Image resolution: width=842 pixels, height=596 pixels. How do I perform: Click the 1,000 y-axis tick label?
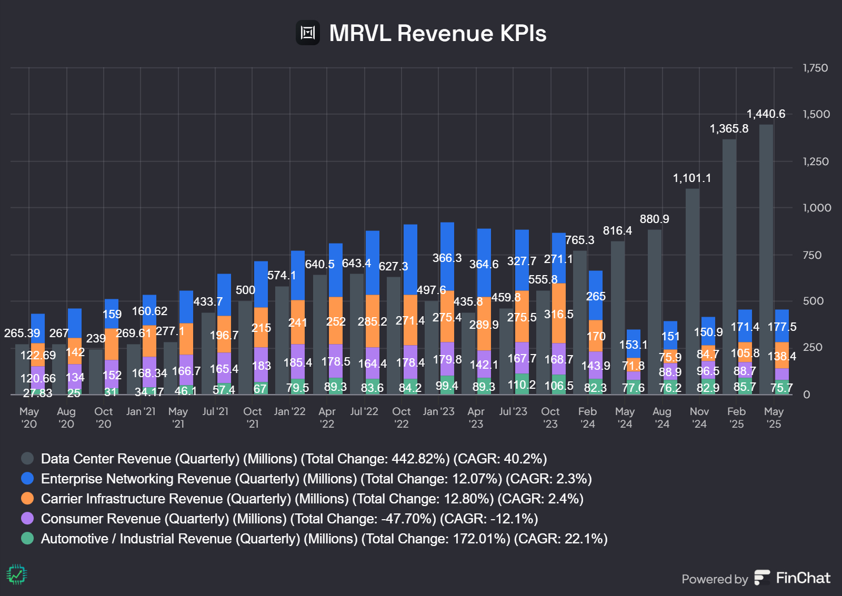tap(817, 208)
